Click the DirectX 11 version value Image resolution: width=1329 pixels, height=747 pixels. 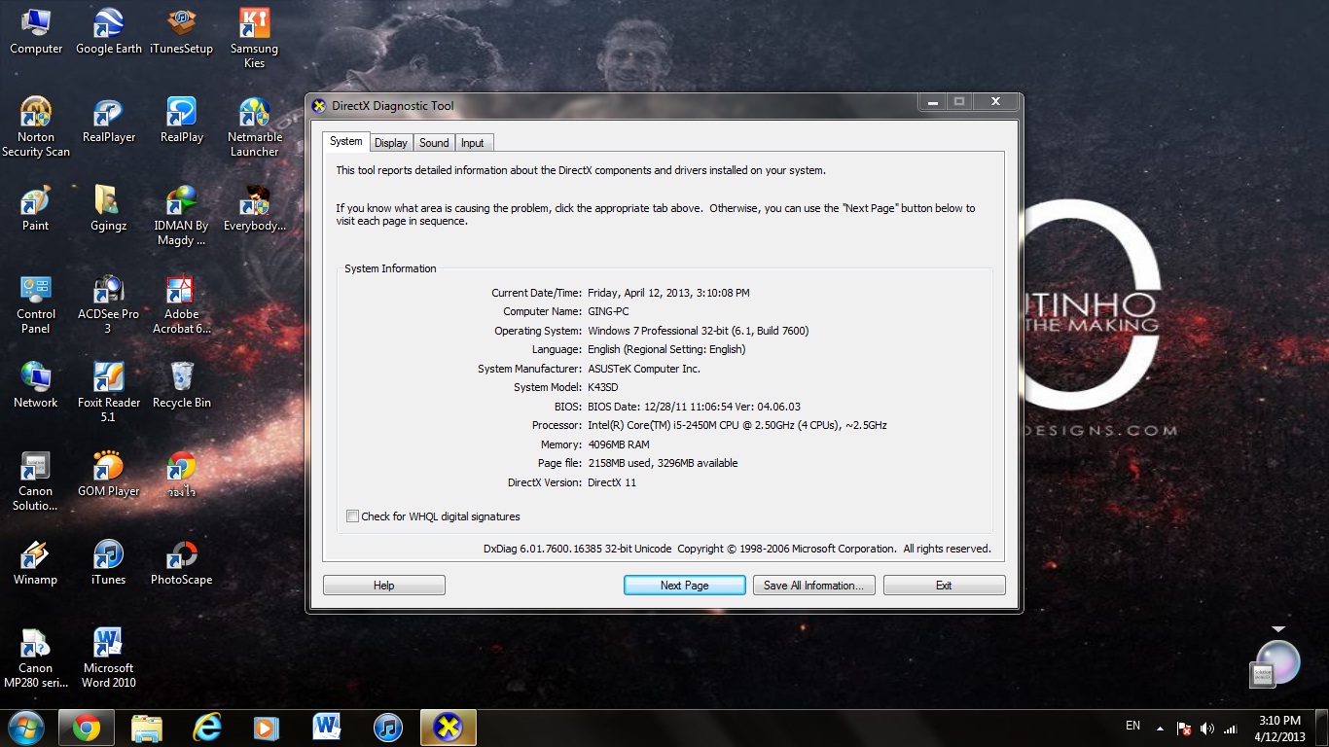coord(612,482)
